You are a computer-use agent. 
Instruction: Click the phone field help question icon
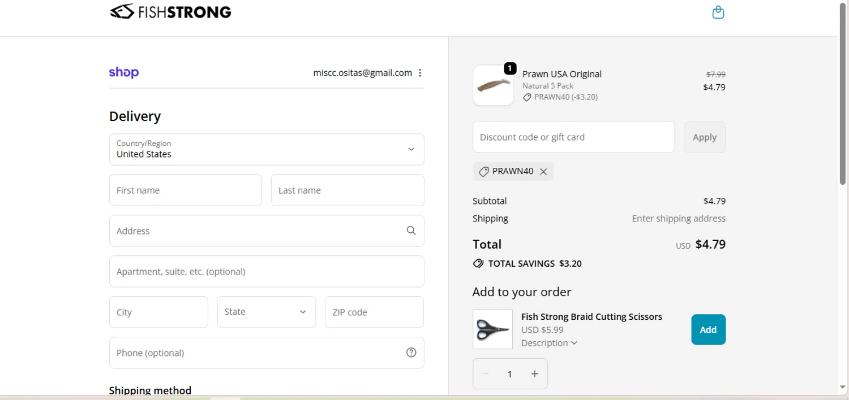pos(411,353)
